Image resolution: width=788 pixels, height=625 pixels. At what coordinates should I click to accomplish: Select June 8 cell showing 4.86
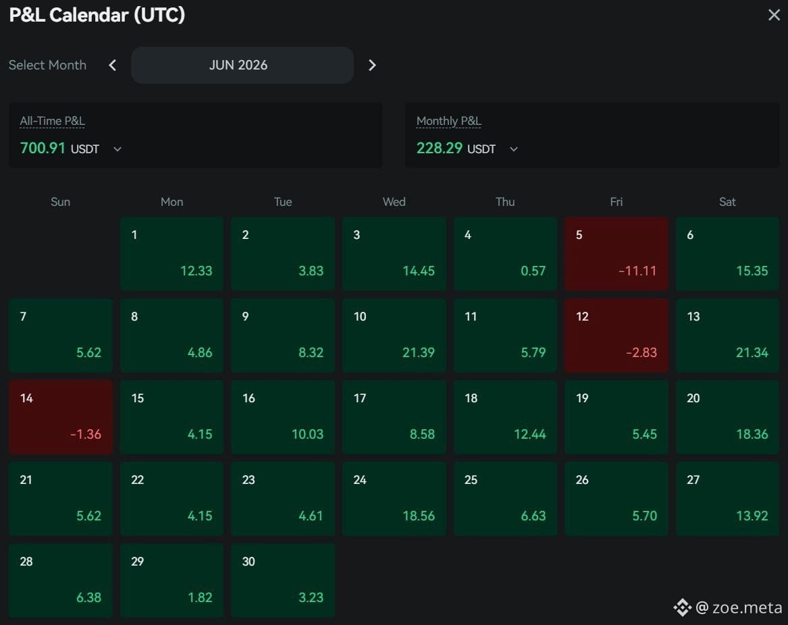(172, 335)
